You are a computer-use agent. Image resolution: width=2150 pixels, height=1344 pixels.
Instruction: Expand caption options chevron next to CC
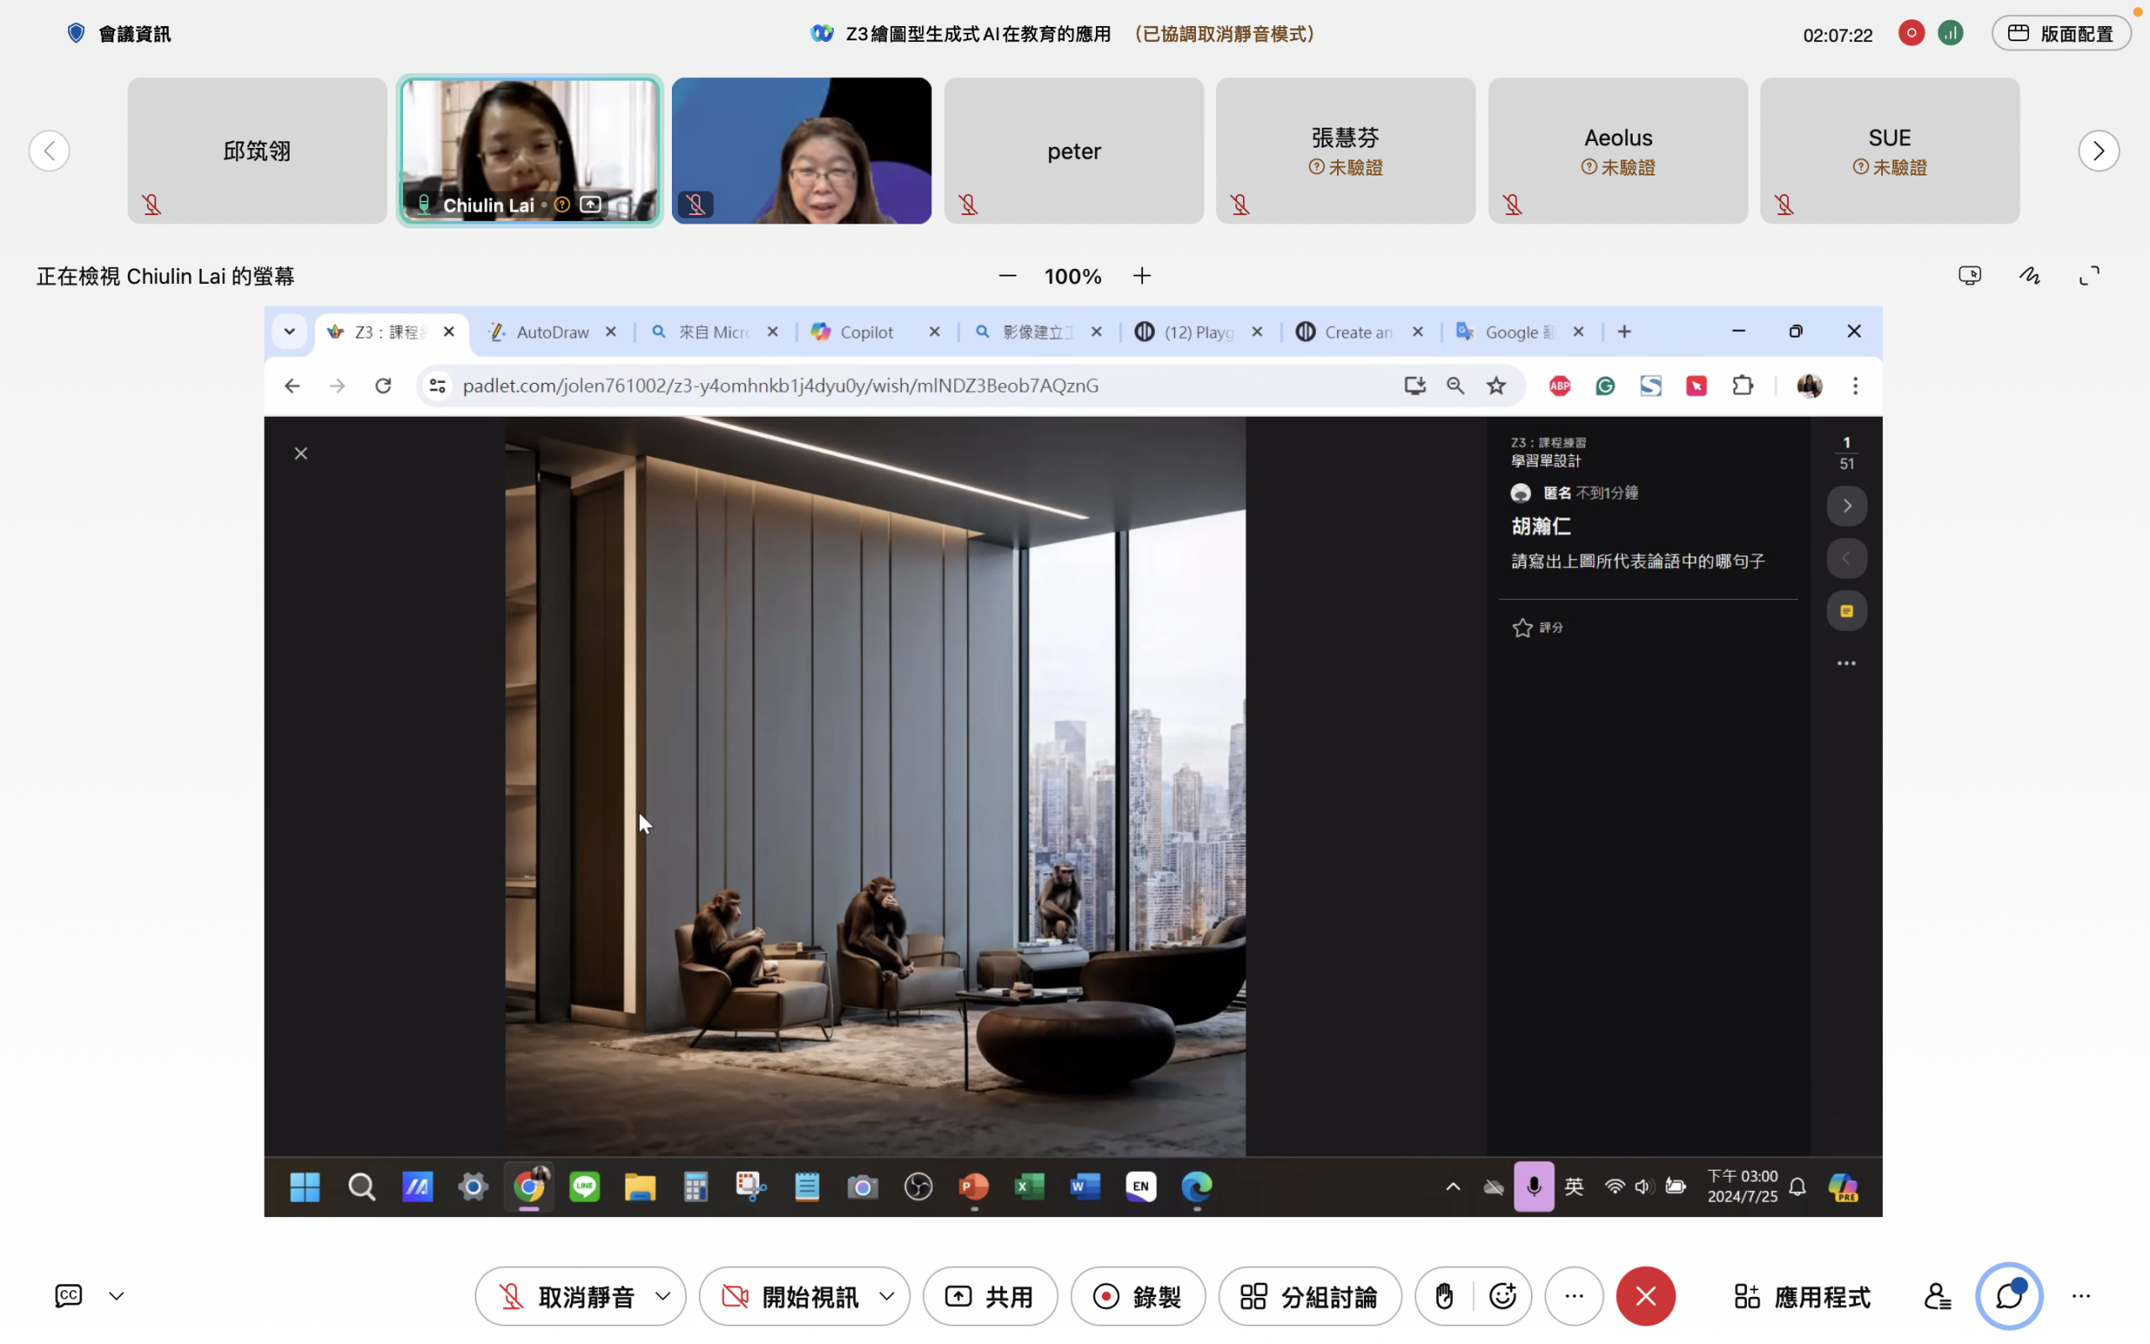coord(117,1296)
